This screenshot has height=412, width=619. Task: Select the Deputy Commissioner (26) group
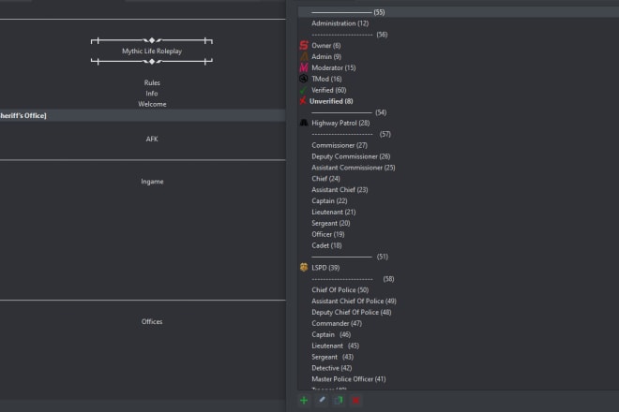351,156
